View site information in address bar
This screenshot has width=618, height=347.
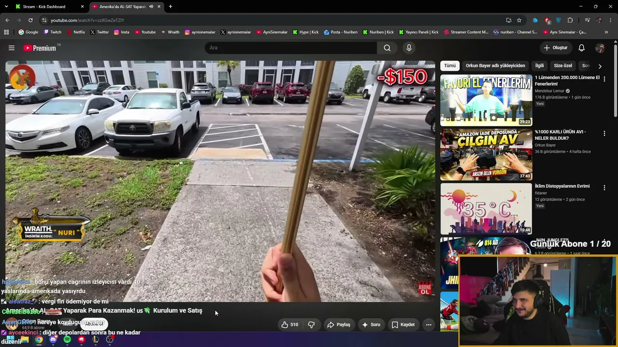point(44,20)
